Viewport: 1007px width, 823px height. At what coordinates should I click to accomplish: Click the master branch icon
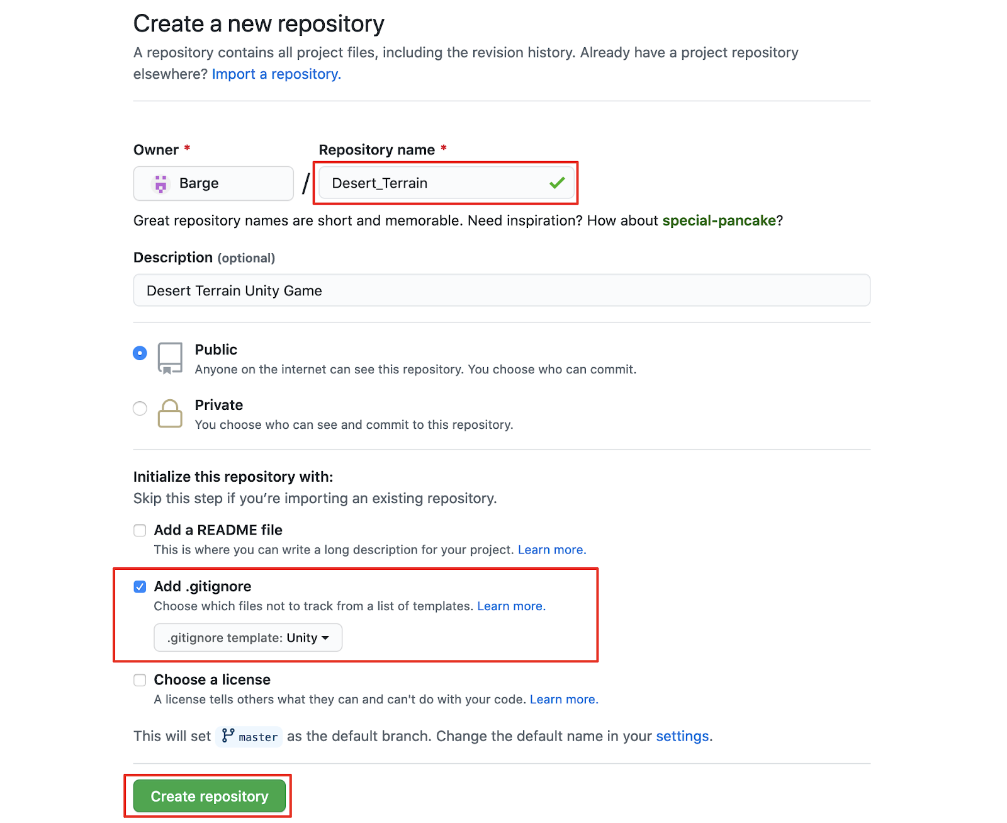(228, 735)
